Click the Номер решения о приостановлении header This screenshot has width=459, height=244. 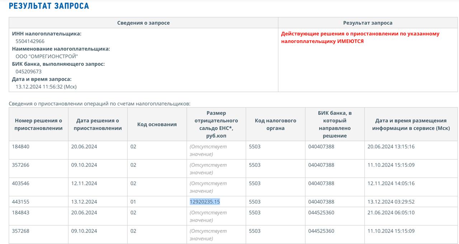click(x=38, y=124)
